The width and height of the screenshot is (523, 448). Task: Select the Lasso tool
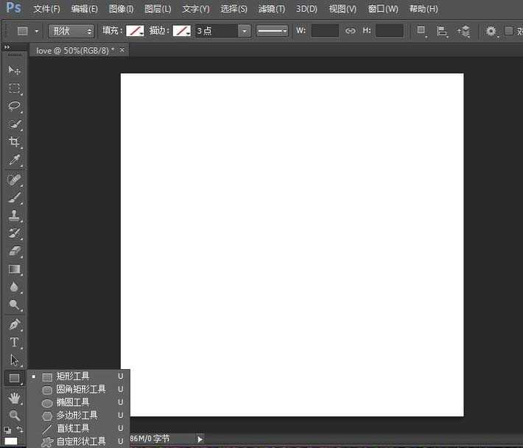coord(14,106)
